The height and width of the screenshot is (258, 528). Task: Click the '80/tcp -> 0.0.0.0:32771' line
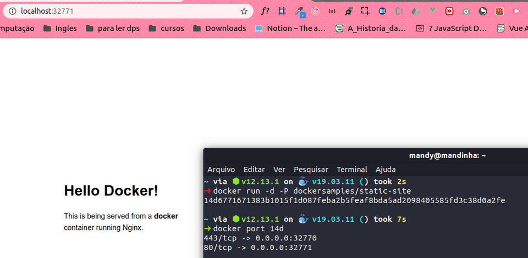(258, 248)
